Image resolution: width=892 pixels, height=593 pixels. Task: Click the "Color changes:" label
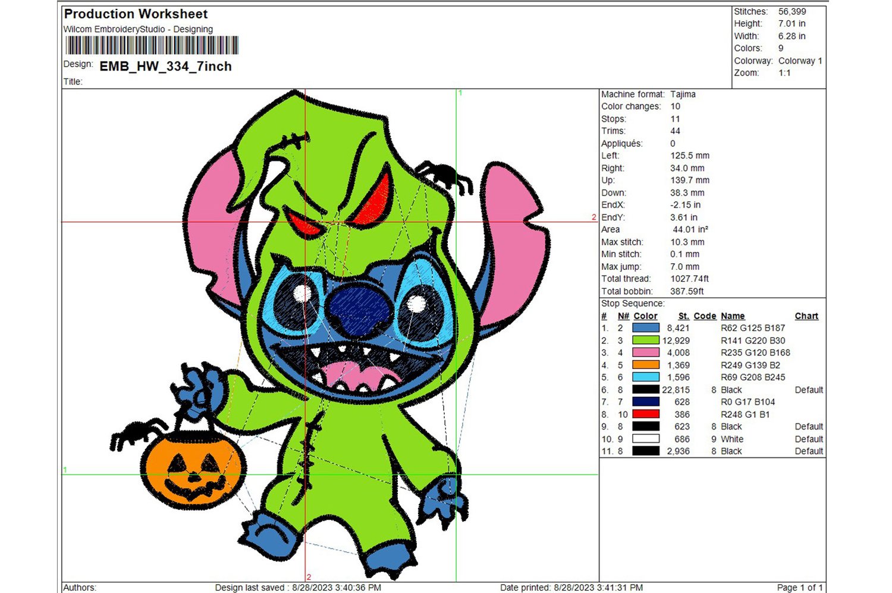(631, 106)
